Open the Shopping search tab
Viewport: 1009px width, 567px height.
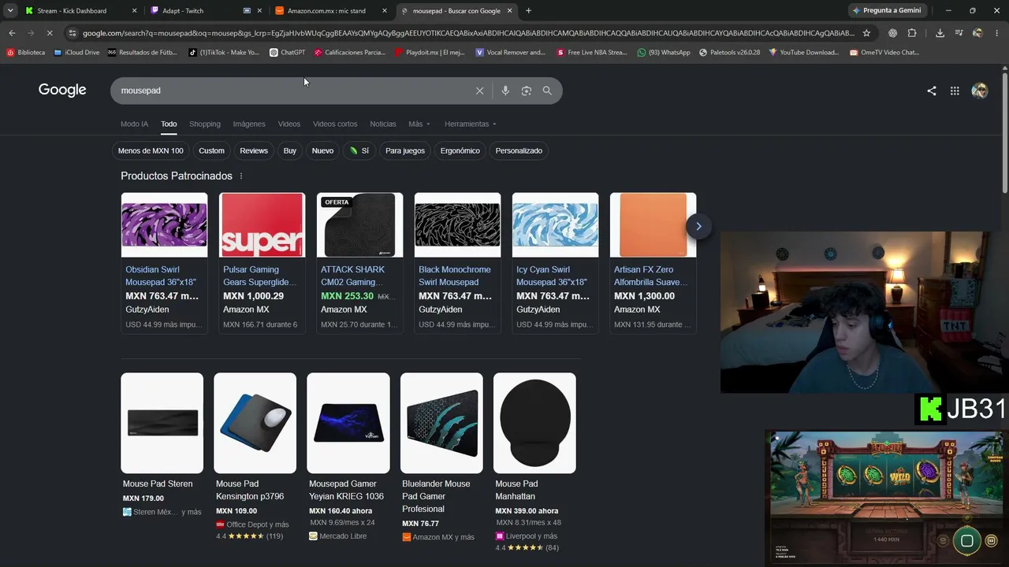point(205,124)
